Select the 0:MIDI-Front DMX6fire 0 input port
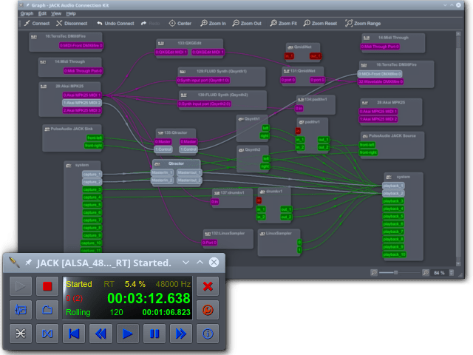This screenshot has width=473, height=355. (x=380, y=74)
